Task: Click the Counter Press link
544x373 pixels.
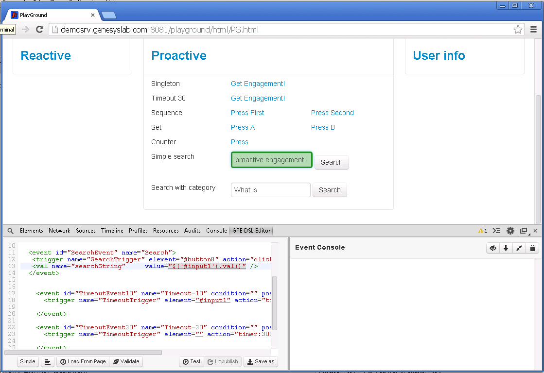Action: pyautogui.click(x=239, y=142)
